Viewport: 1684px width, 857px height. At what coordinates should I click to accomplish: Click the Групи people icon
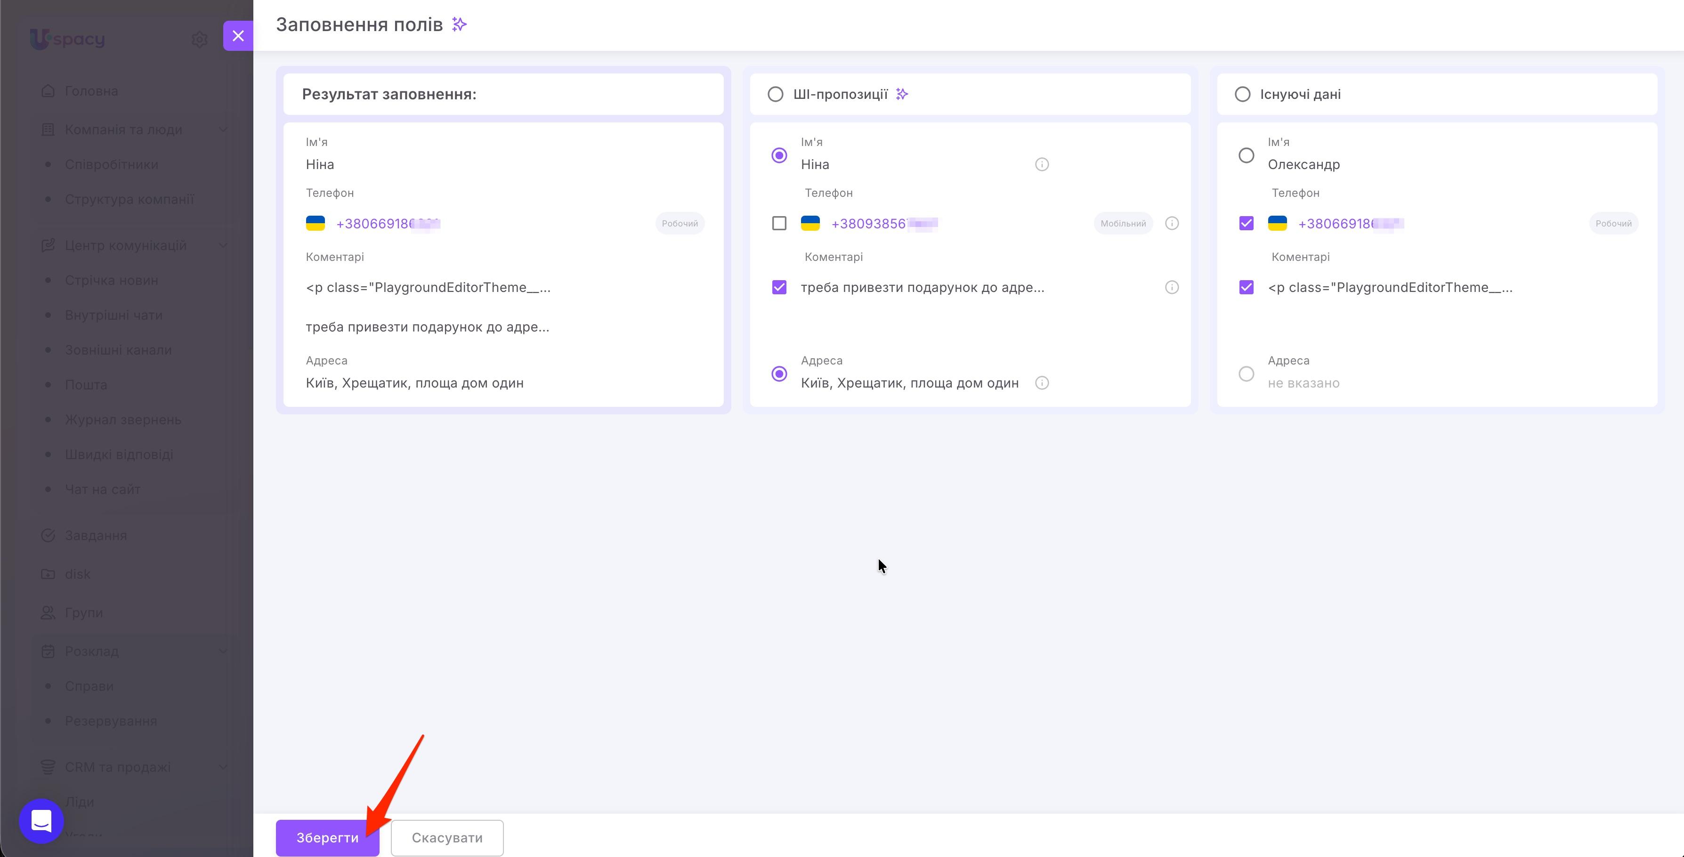[48, 613]
